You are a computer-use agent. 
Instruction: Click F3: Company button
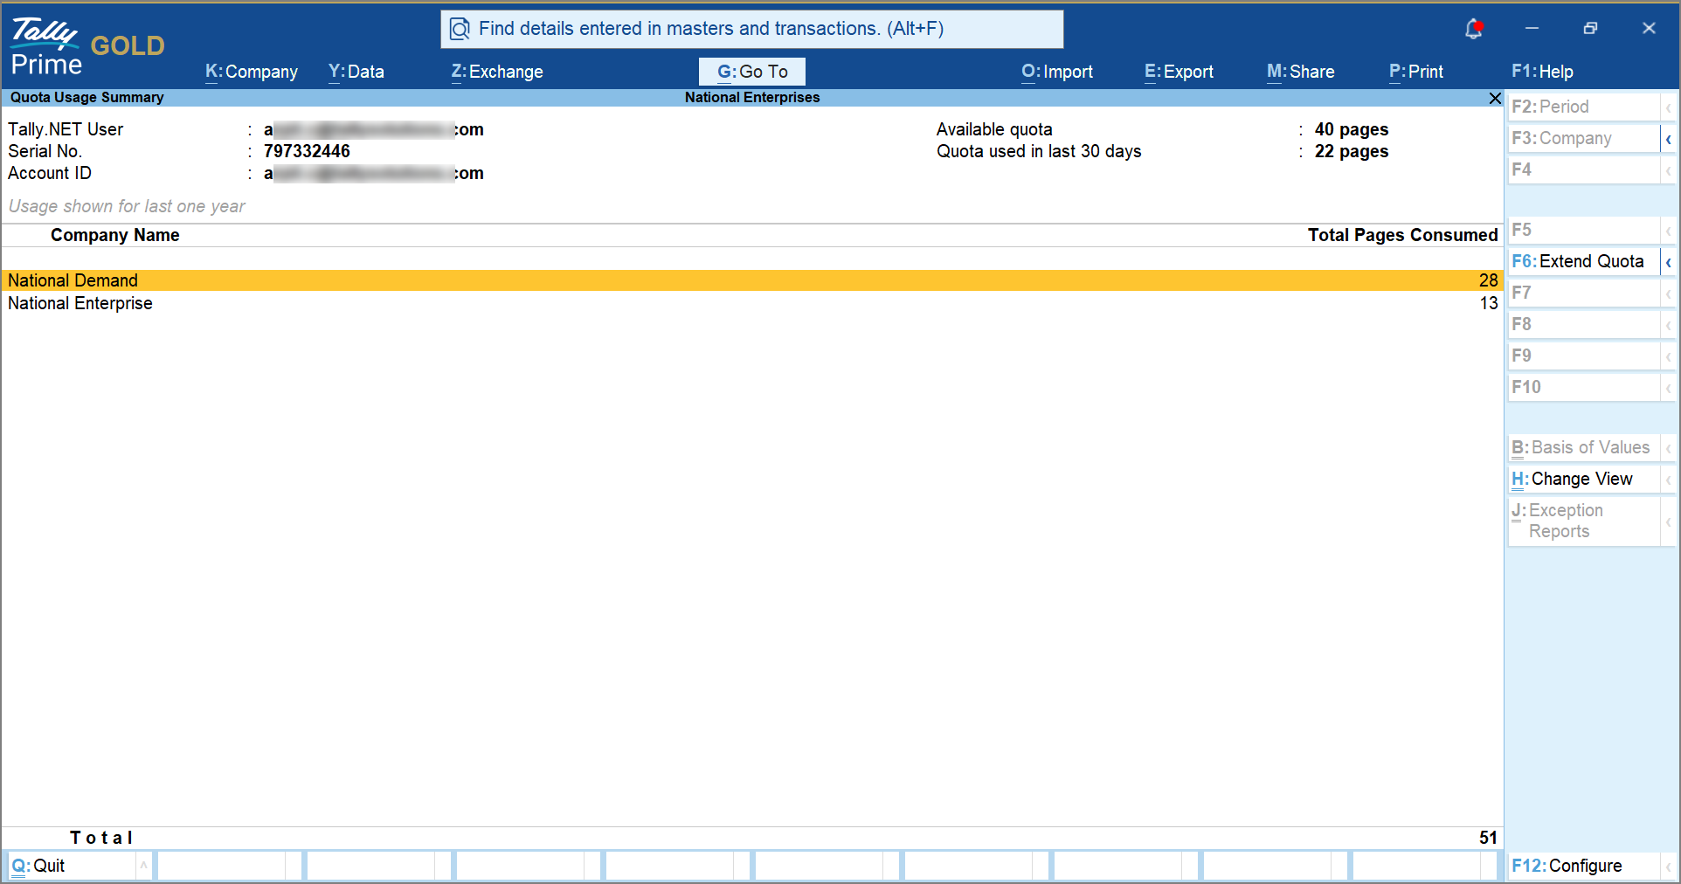coord(1583,138)
